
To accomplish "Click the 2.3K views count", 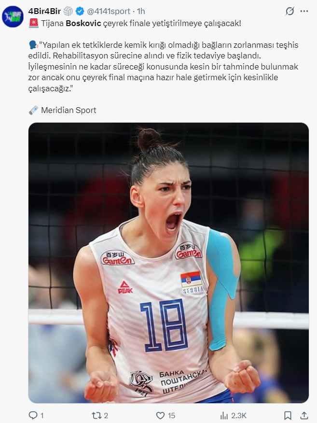I will coord(238,415).
